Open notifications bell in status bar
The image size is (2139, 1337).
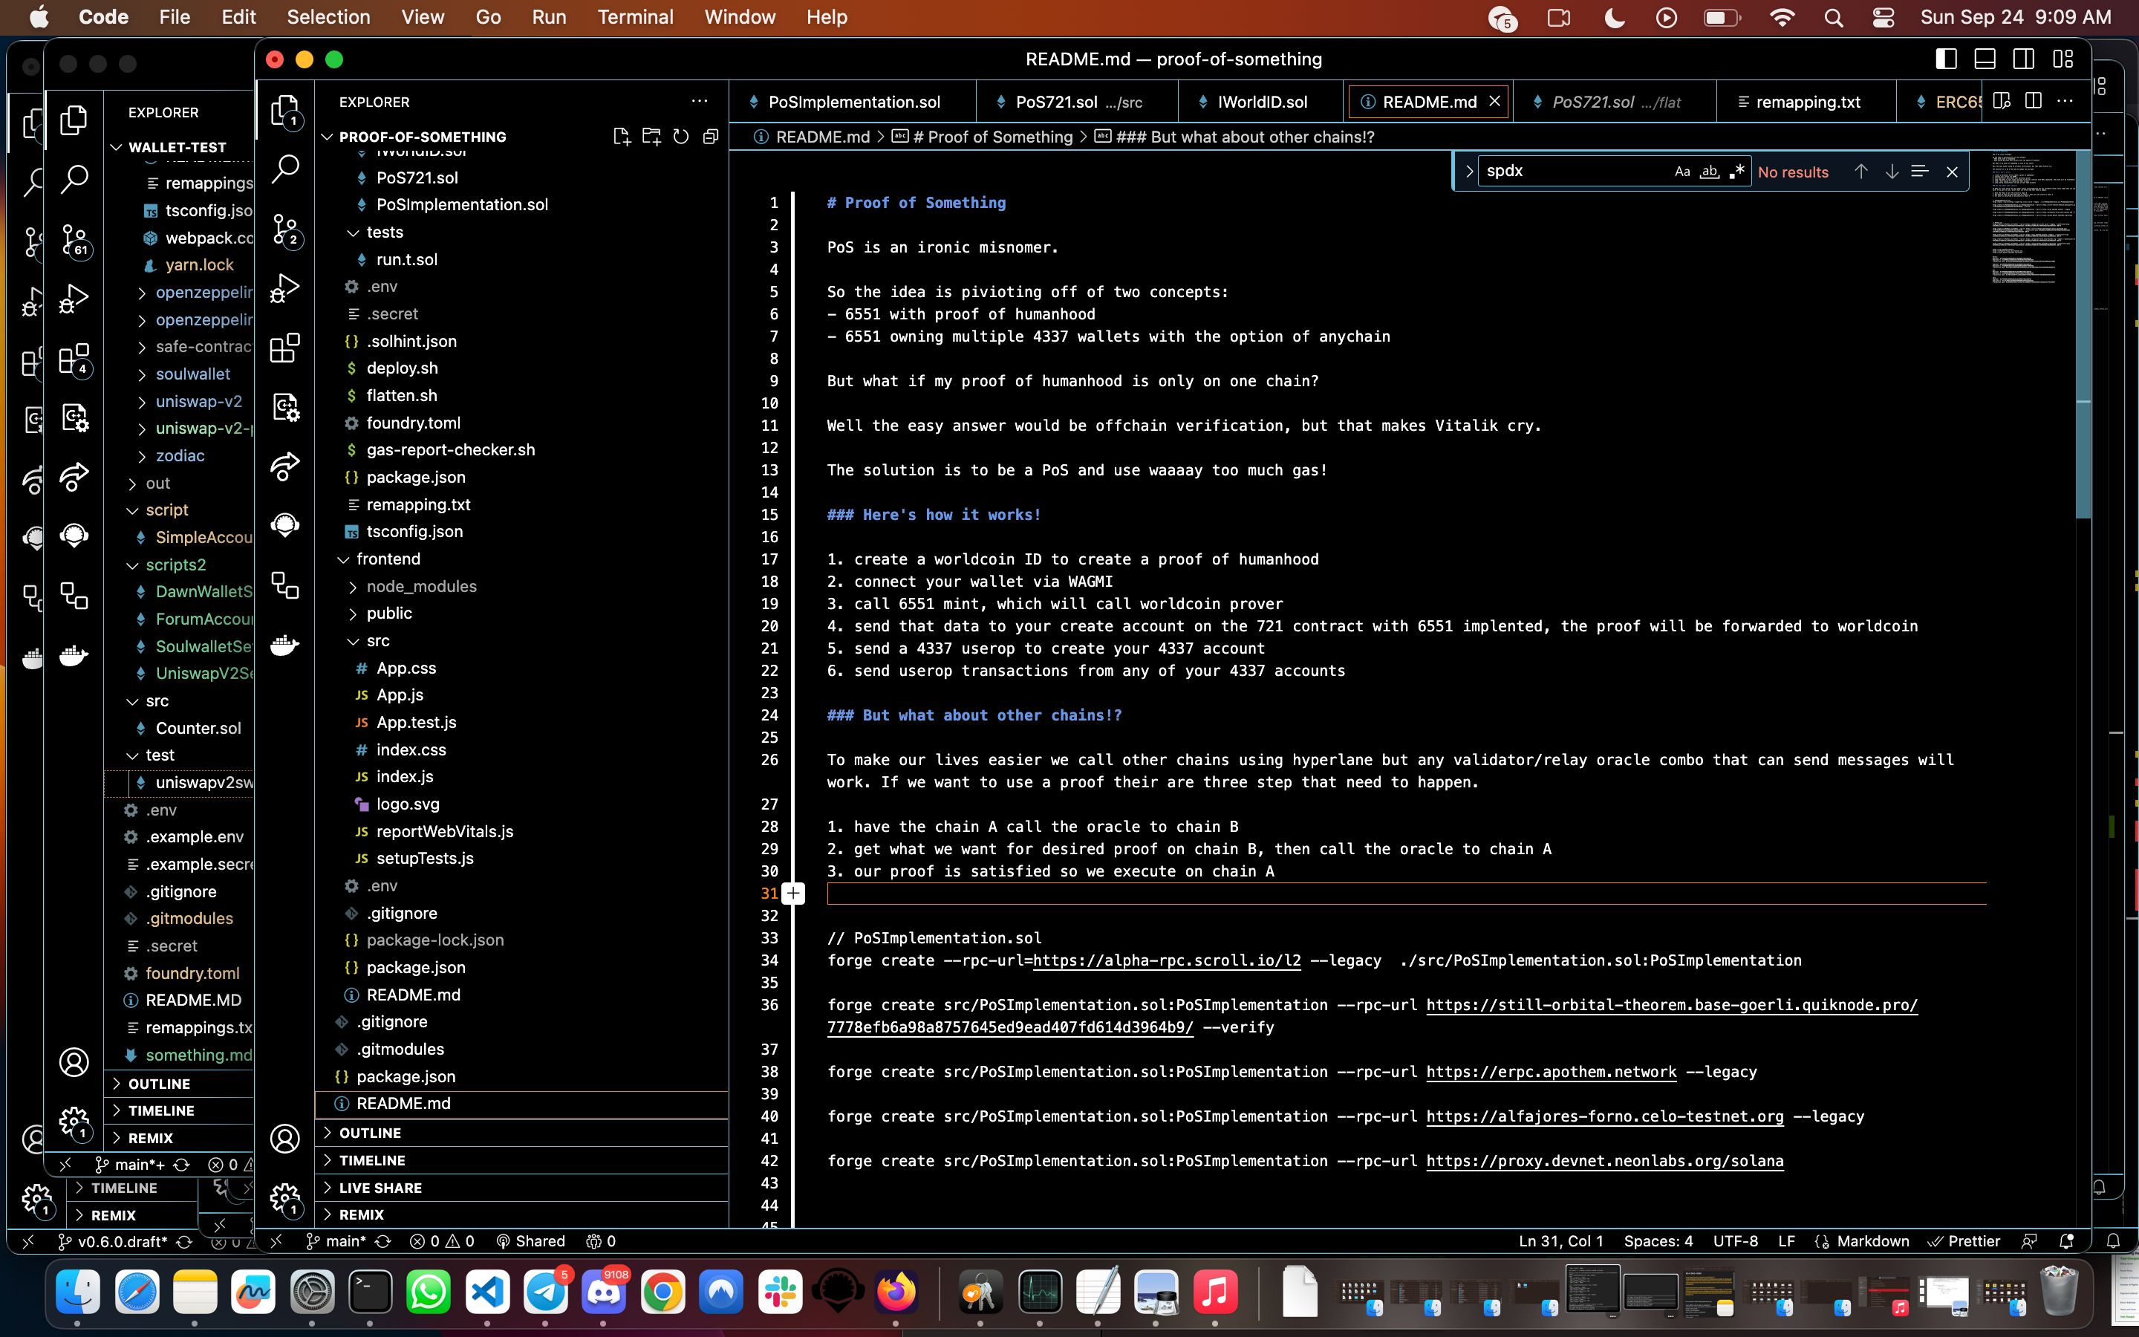(2066, 1240)
